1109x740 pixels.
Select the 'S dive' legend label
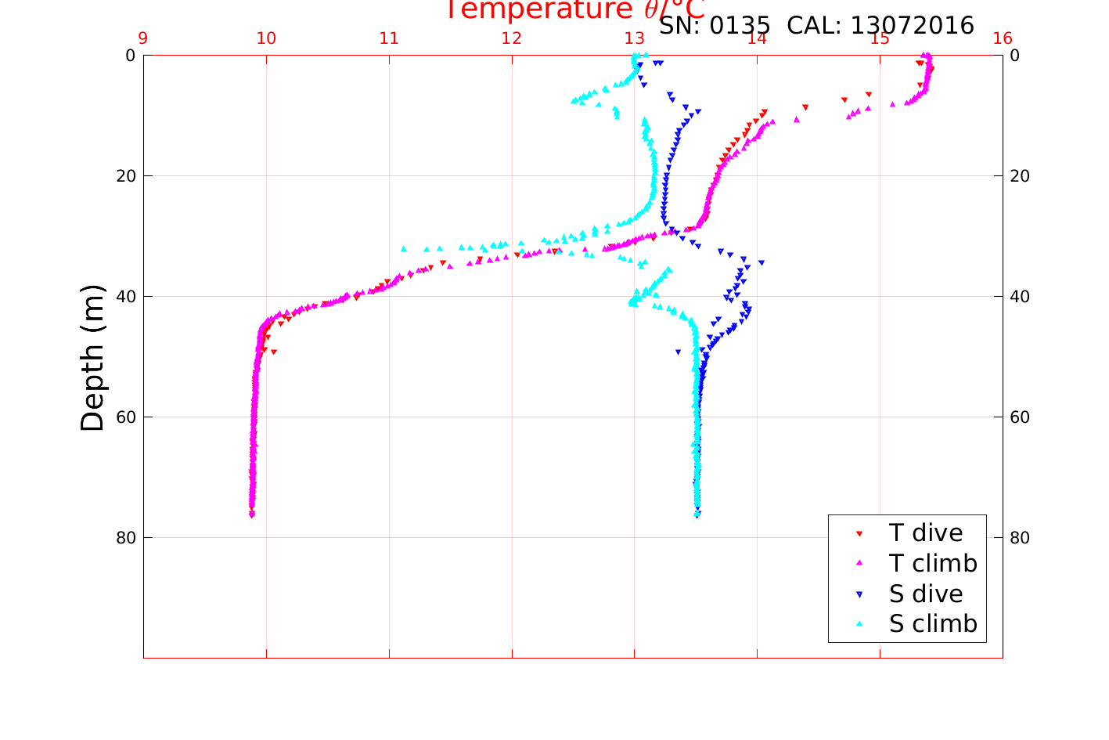pos(926,594)
